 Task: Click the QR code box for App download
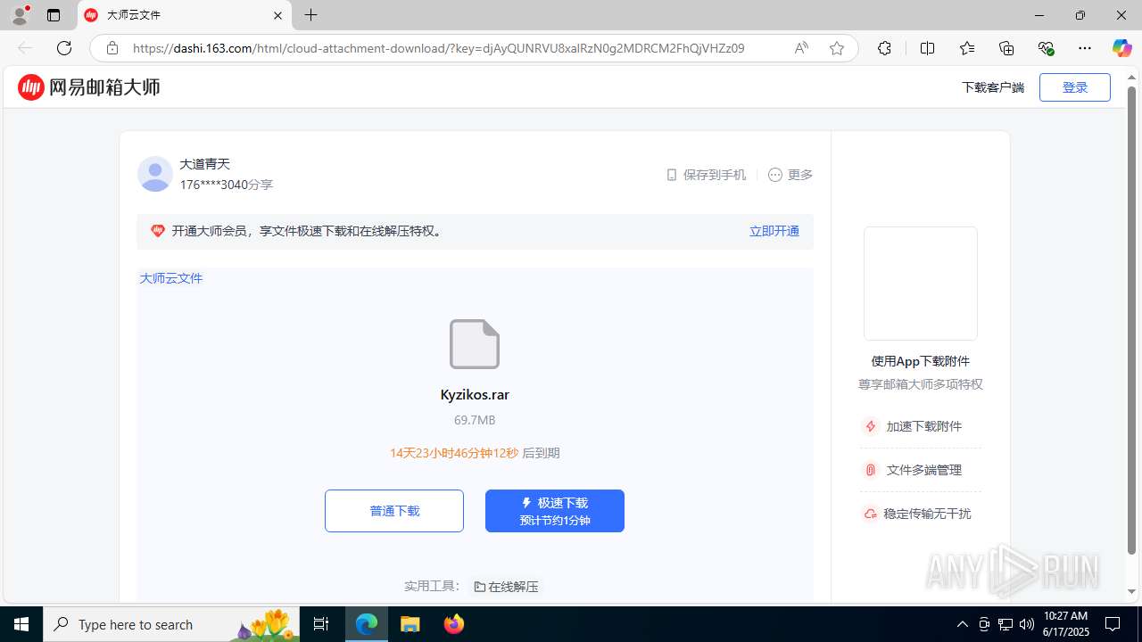(921, 284)
